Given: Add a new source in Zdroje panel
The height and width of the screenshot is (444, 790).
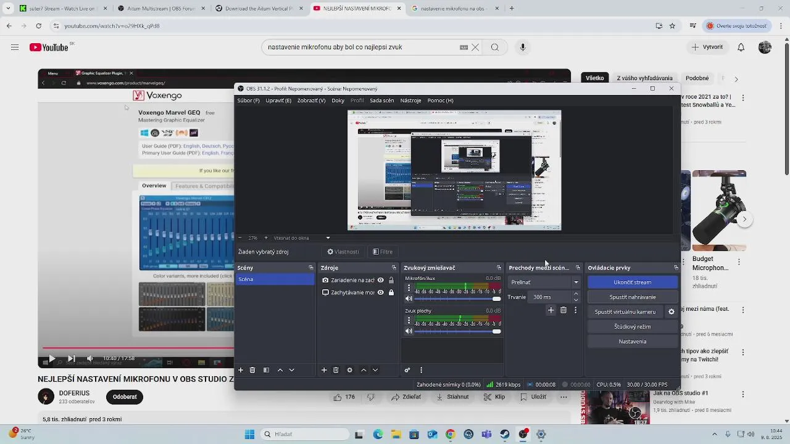Looking at the screenshot, I should (324, 370).
